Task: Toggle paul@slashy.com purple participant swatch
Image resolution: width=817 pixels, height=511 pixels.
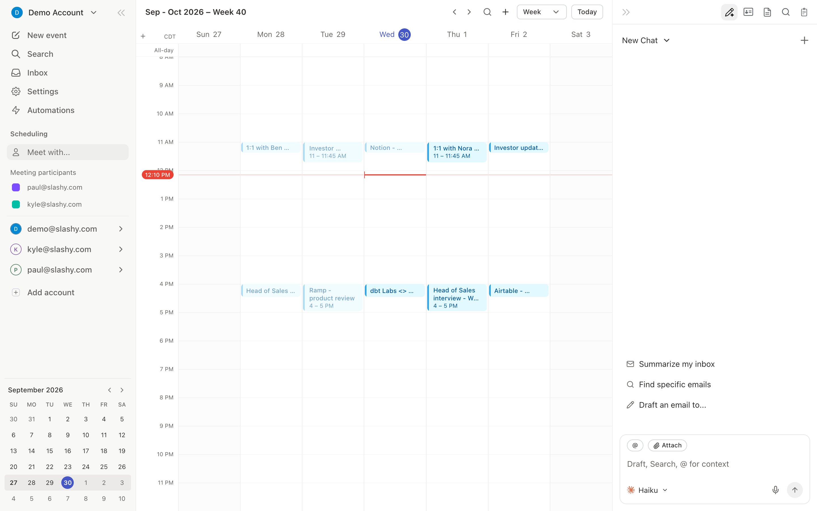Action: coord(16,187)
